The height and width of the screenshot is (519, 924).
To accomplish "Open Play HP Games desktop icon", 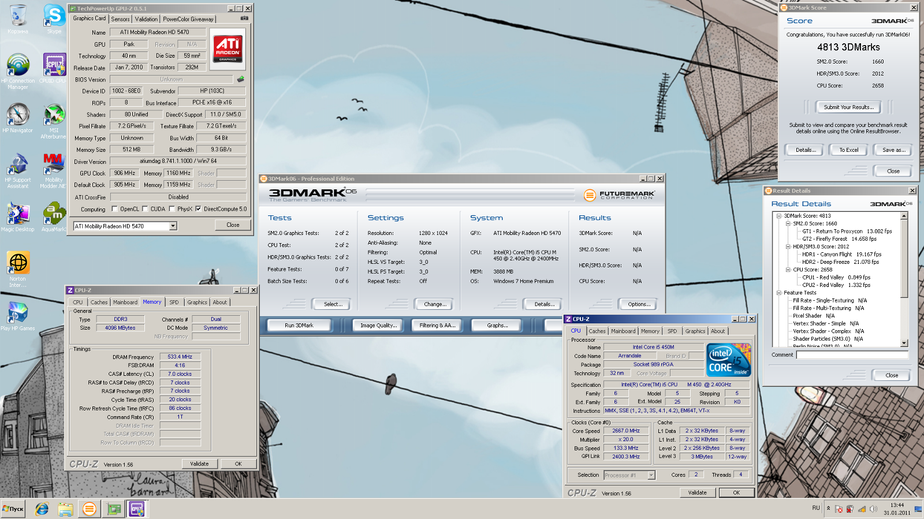I will 18,316.
